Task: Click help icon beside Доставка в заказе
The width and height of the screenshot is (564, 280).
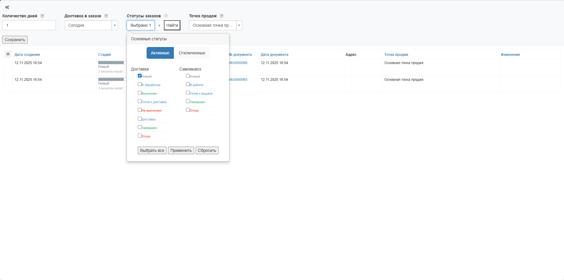Action: pyautogui.click(x=106, y=16)
